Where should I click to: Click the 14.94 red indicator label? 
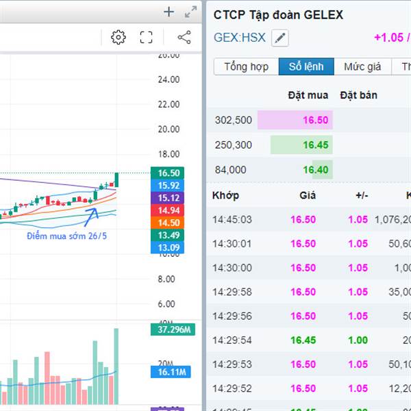(x=167, y=210)
